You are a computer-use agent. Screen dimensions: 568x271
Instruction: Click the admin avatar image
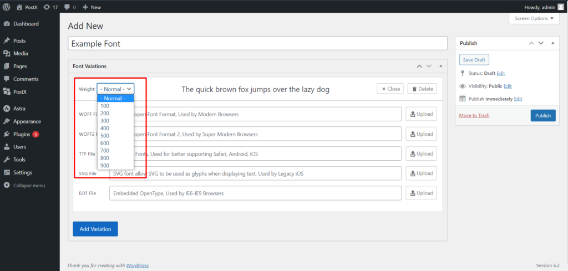coord(561,7)
